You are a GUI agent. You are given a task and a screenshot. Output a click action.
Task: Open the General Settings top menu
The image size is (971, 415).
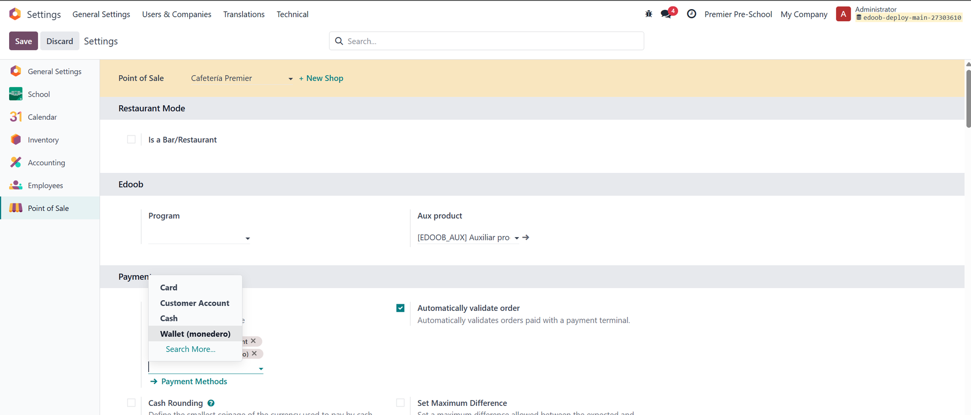point(101,14)
